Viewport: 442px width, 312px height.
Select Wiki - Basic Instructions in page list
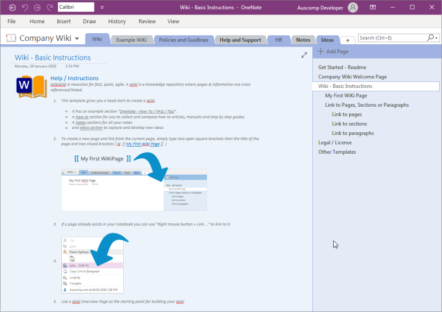[x=376, y=86]
